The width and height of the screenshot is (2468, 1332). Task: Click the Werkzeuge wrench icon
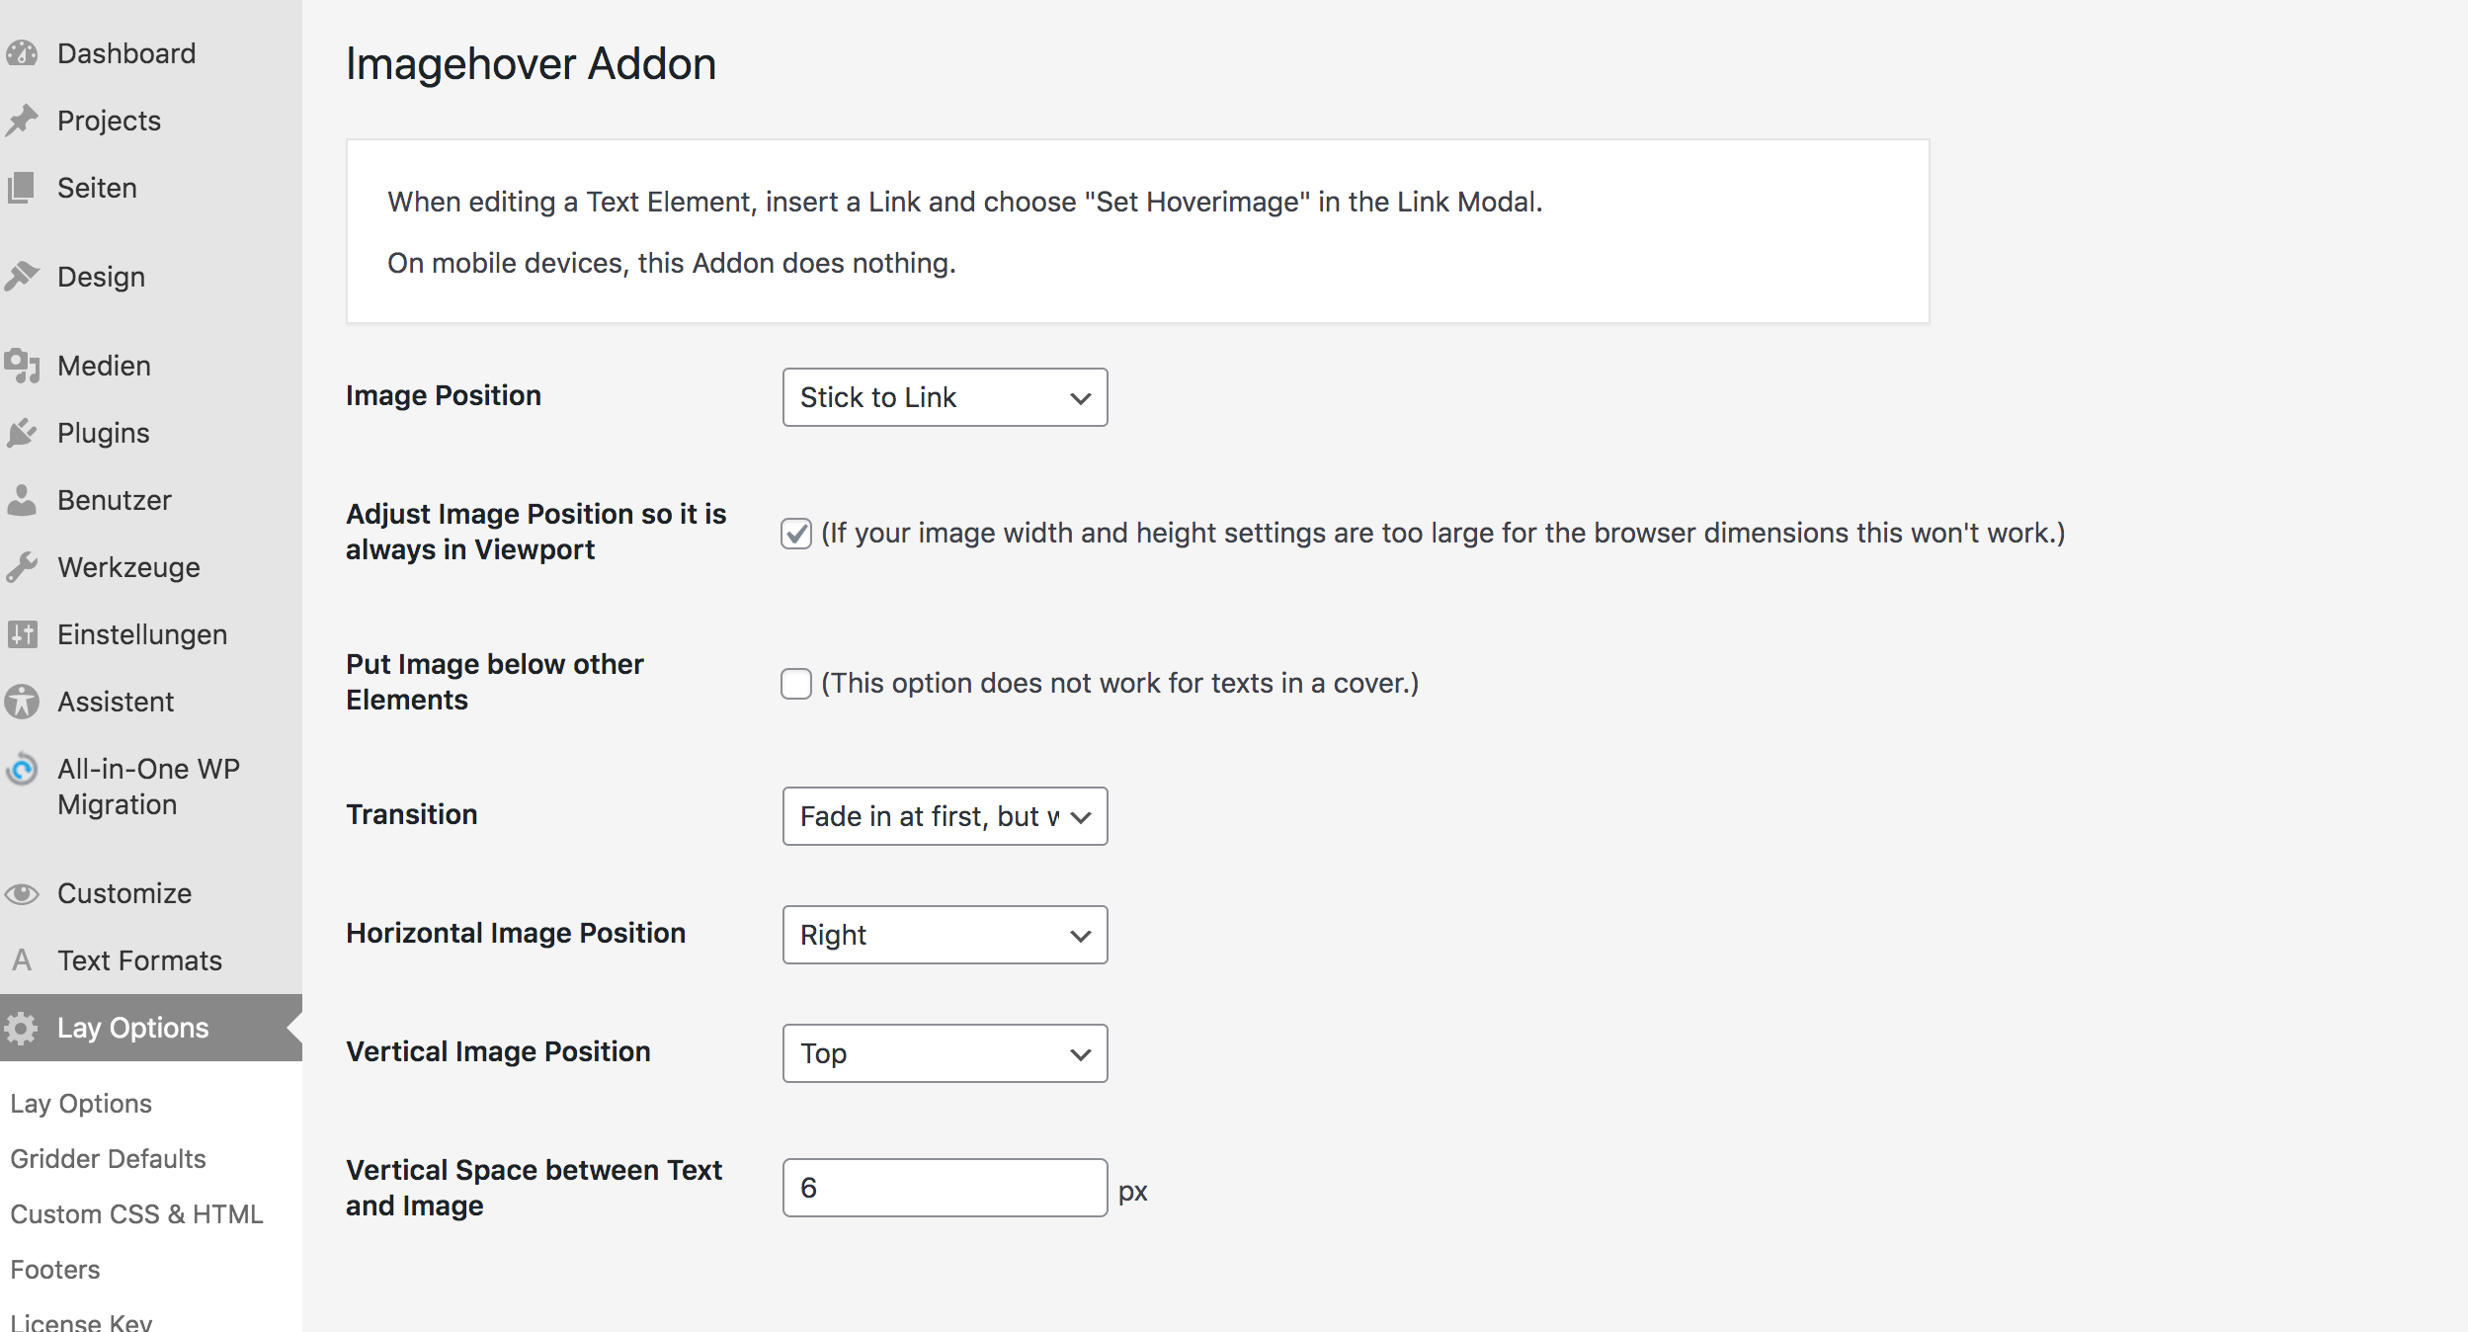click(22, 567)
